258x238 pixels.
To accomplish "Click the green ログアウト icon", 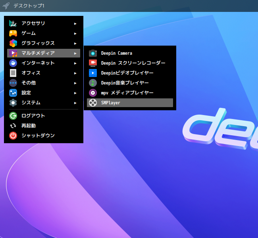I will click(13, 116).
